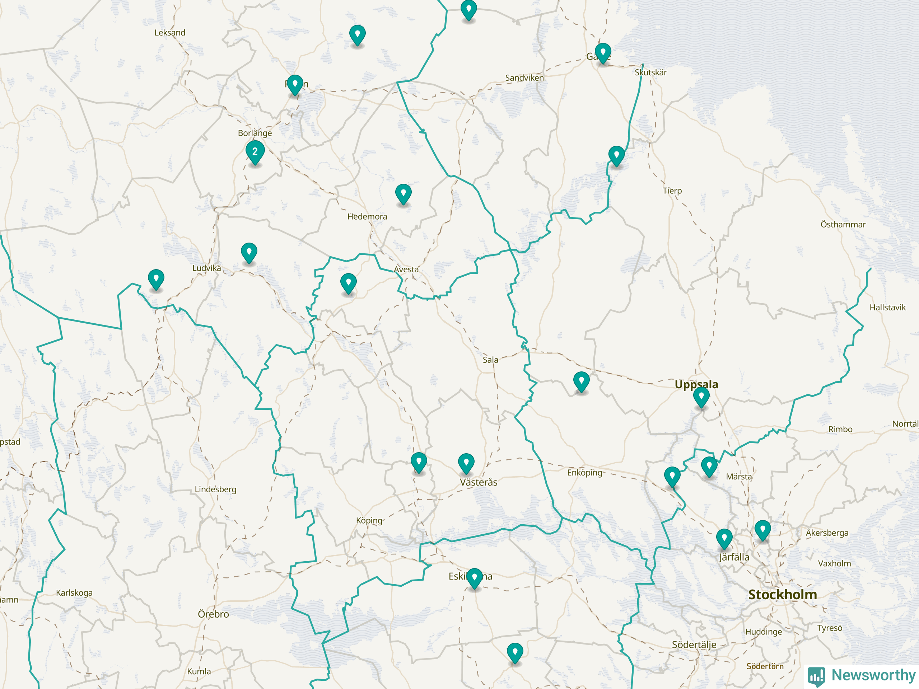Open the marker north of Tierp
The width and height of the screenshot is (919, 689).
click(616, 155)
